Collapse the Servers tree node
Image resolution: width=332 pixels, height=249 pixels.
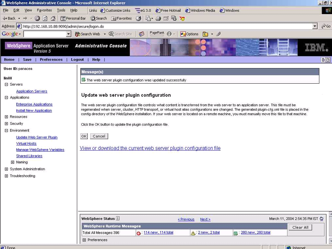[x=6, y=84]
